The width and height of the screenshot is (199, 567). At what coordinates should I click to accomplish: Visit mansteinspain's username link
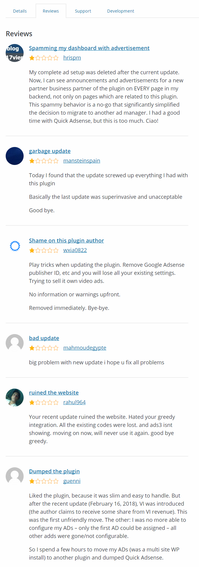(x=82, y=161)
